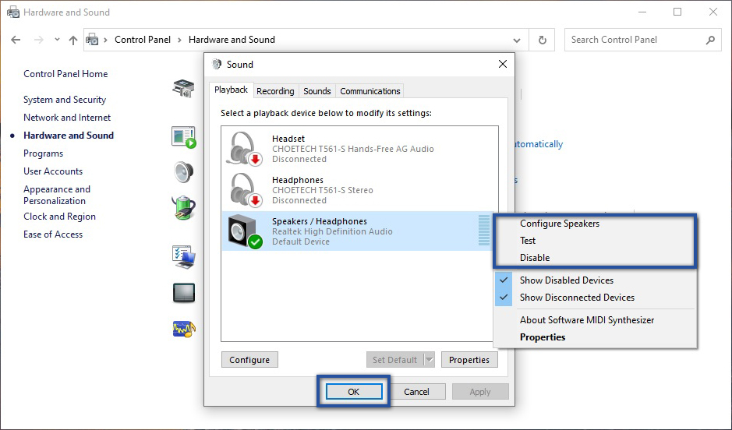Open the recent locations dropdown arrow
This screenshot has width=732, height=430.
point(57,40)
